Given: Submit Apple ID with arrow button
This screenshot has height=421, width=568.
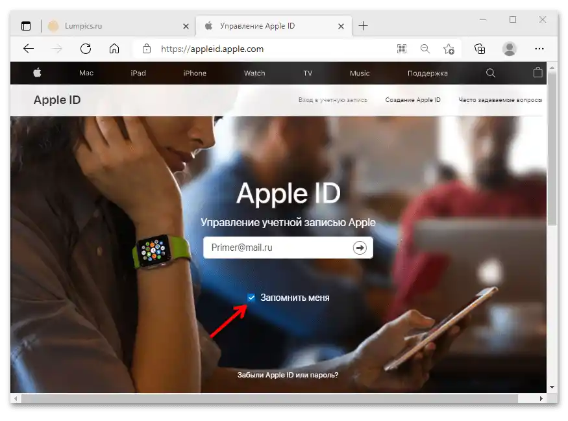Looking at the screenshot, I should point(360,248).
